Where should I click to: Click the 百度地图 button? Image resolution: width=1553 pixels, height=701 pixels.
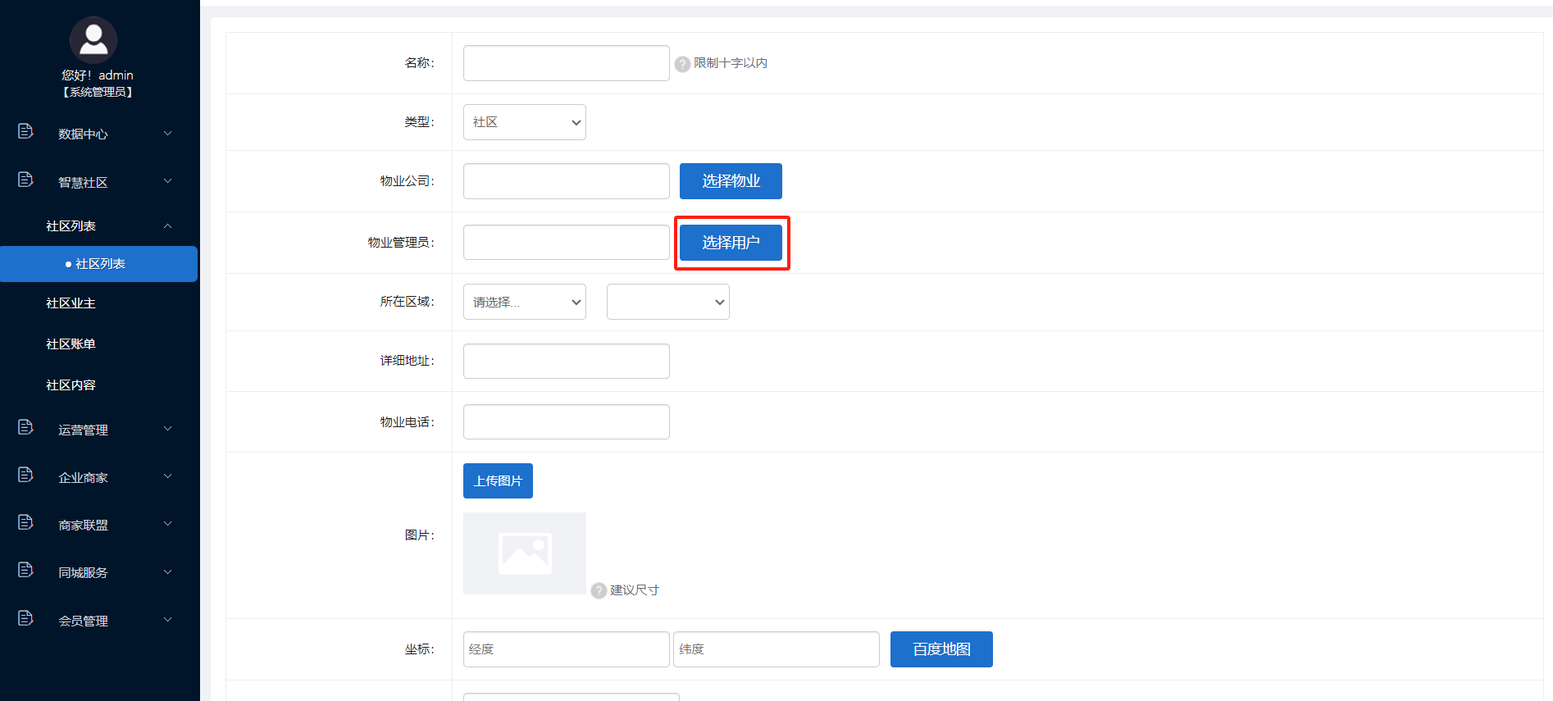coord(940,649)
